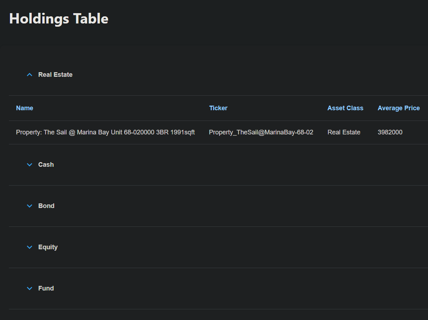Click the downward arrow beside Fund
428x320 pixels.
(x=29, y=288)
